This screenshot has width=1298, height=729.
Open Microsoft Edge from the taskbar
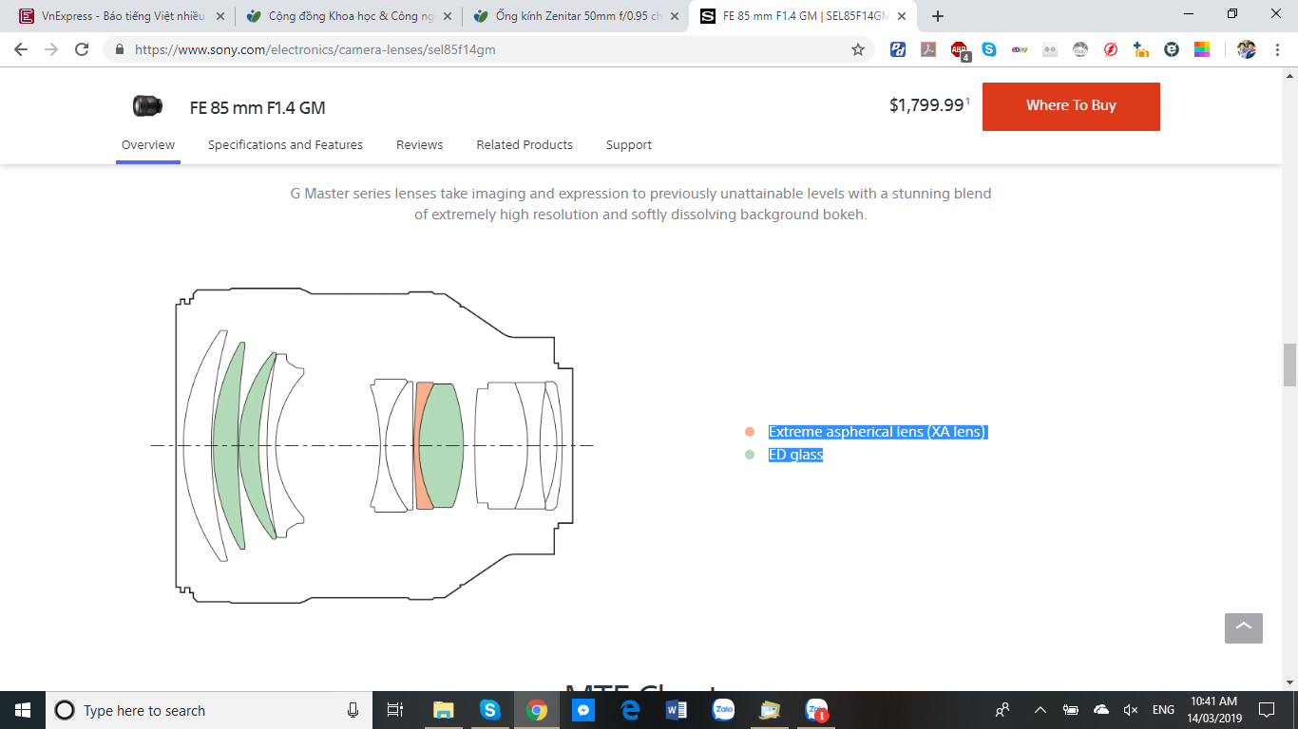[630, 710]
